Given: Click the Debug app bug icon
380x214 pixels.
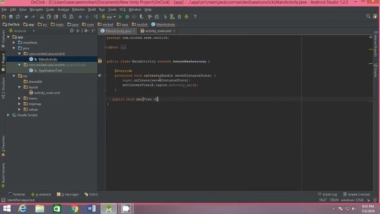Looking at the screenshot, I should pyautogui.click(x=127, y=17).
